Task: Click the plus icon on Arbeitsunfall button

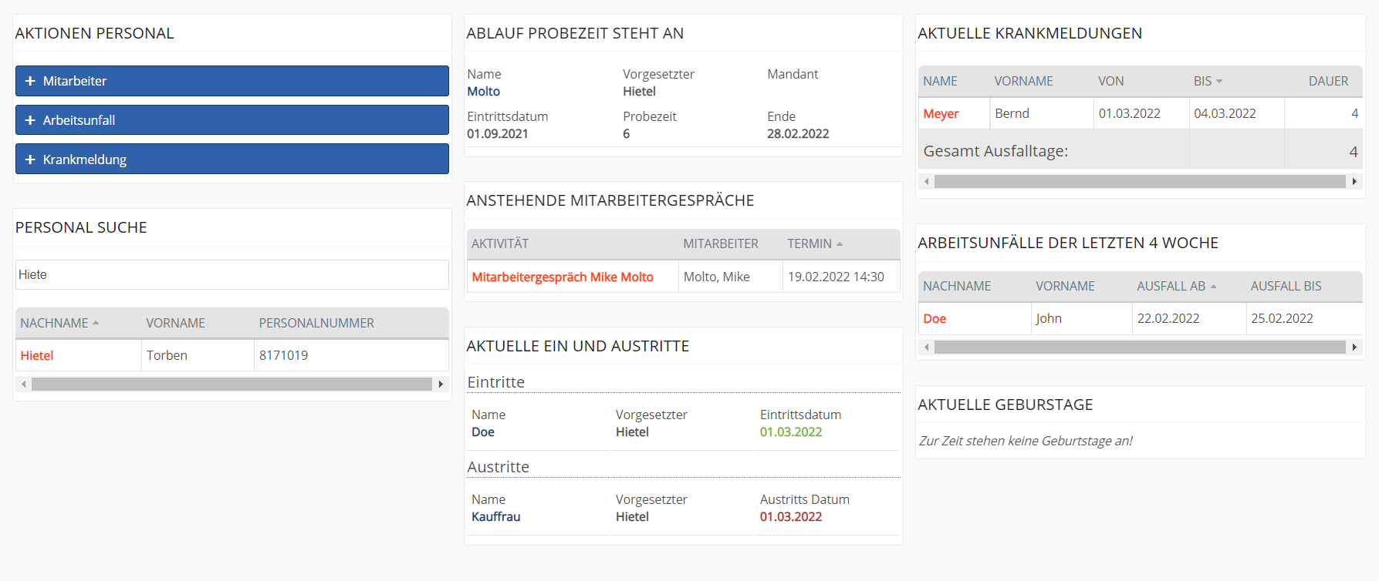Action: tap(30, 120)
